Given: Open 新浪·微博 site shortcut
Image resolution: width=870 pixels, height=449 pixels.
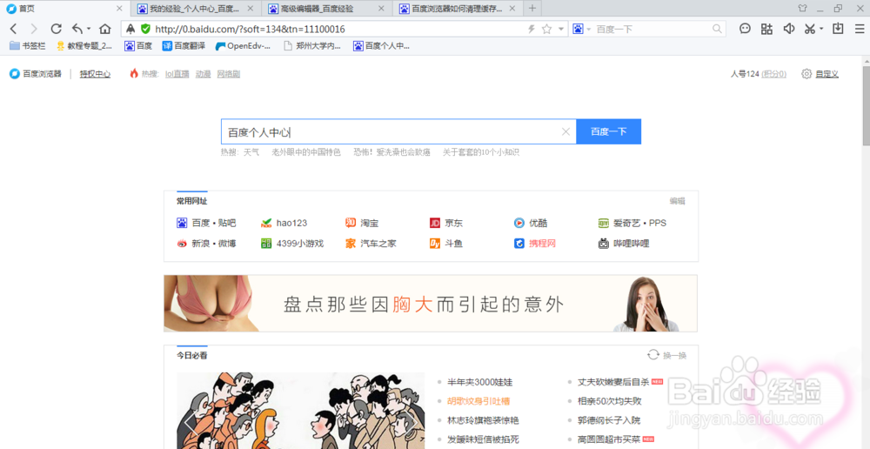Looking at the screenshot, I should click(x=206, y=243).
